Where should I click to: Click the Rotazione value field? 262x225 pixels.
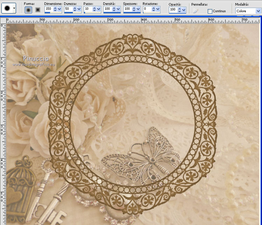[146, 9]
